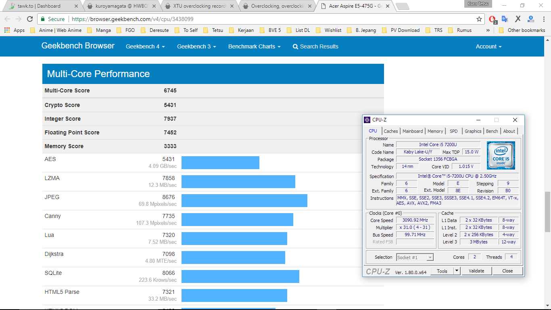Select the Graphics tab in CPU-Z

point(473,131)
